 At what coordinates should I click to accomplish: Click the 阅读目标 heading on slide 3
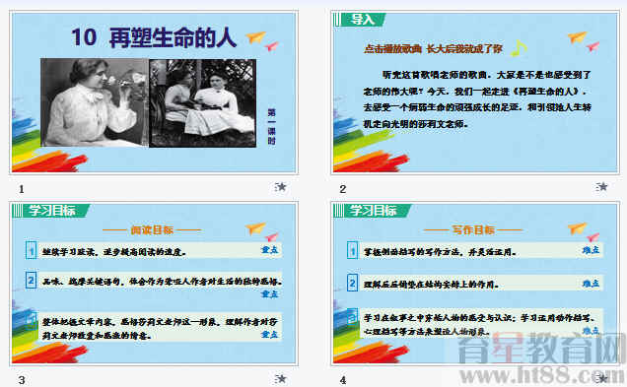tap(152, 230)
